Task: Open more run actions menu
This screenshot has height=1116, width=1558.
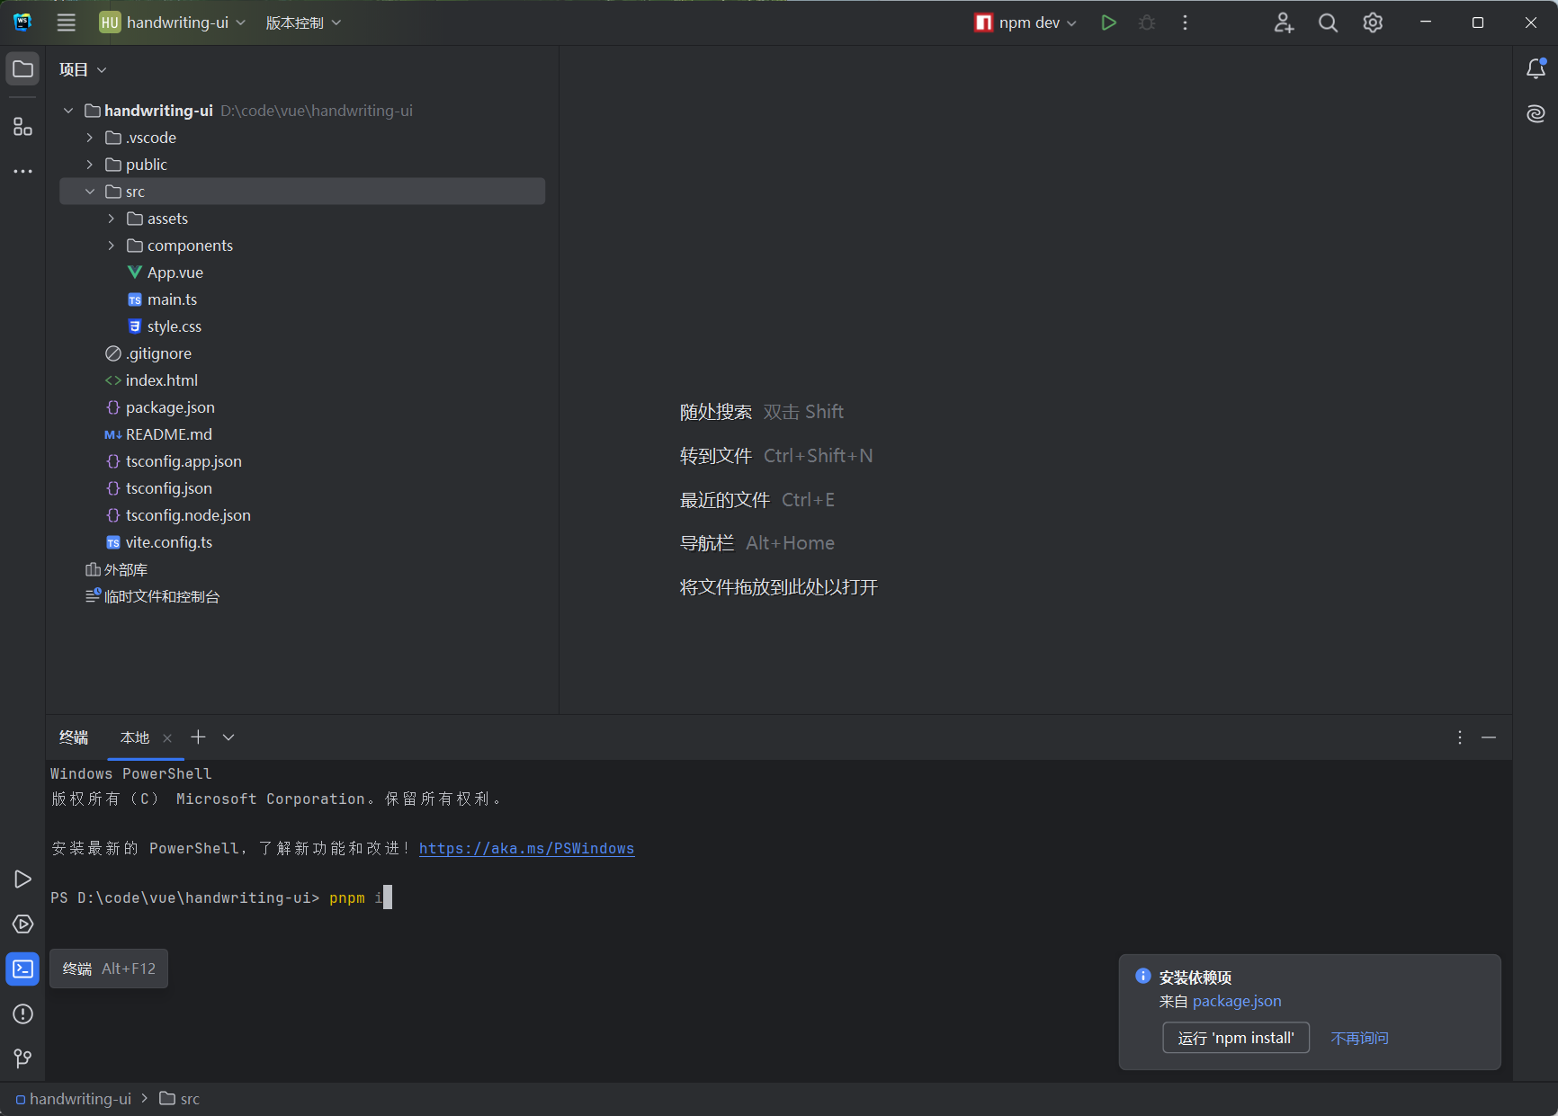Action: click(x=1185, y=22)
